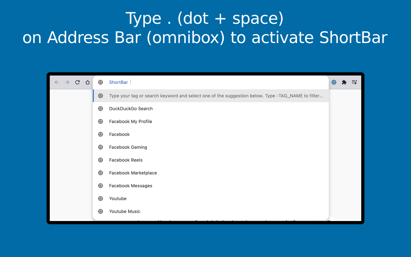Click the icon beside Youtube Music

click(x=101, y=211)
